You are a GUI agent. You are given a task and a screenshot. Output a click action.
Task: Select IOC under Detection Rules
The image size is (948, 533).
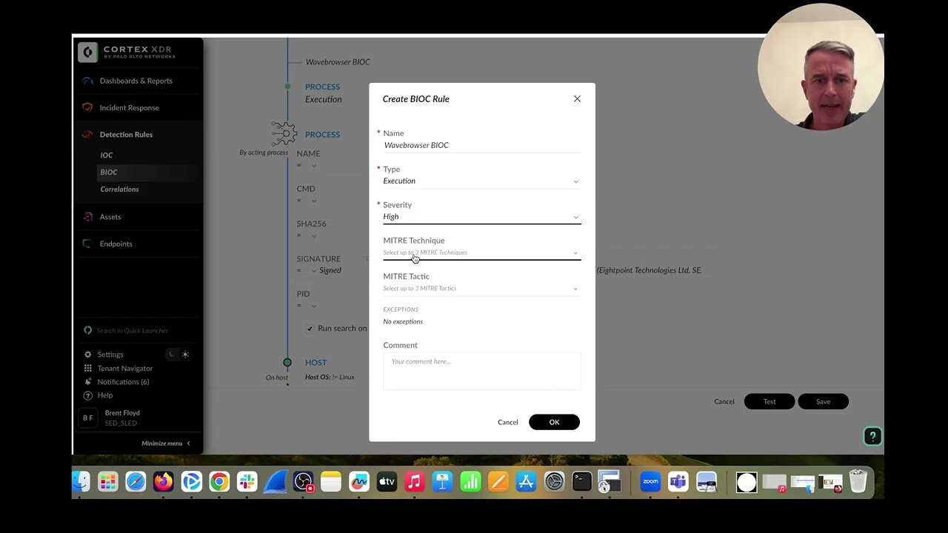click(107, 155)
